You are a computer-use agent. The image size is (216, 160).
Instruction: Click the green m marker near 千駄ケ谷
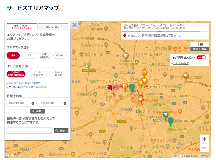click(x=165, y=115)
